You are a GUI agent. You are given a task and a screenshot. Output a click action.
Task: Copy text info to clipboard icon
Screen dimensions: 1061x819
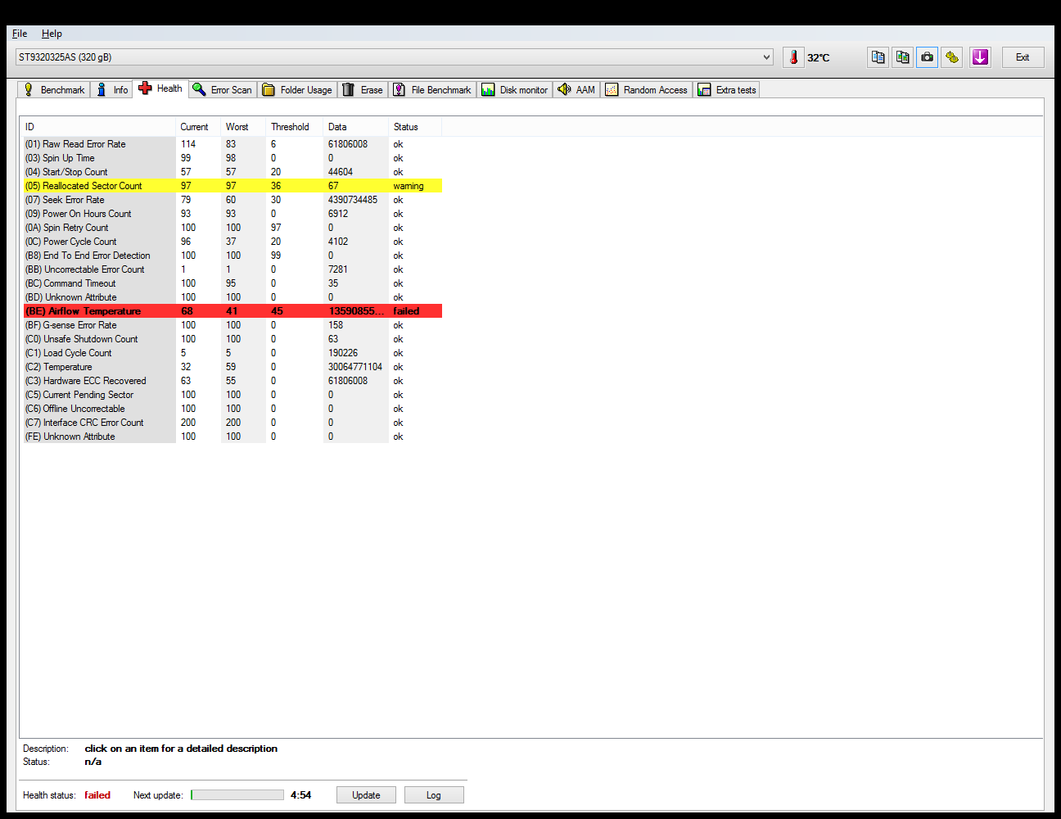point(878,57)
